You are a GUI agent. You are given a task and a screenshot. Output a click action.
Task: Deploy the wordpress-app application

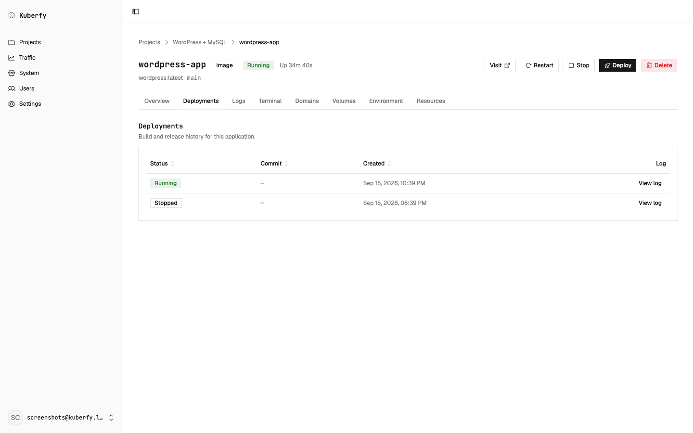617,65
